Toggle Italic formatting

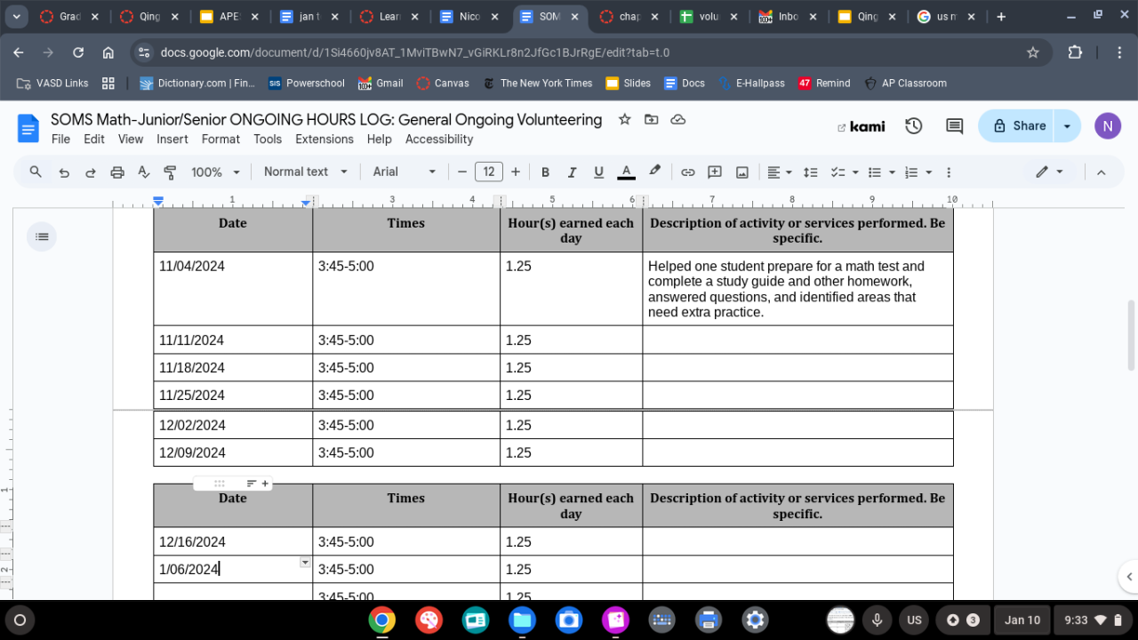(572, 172)
